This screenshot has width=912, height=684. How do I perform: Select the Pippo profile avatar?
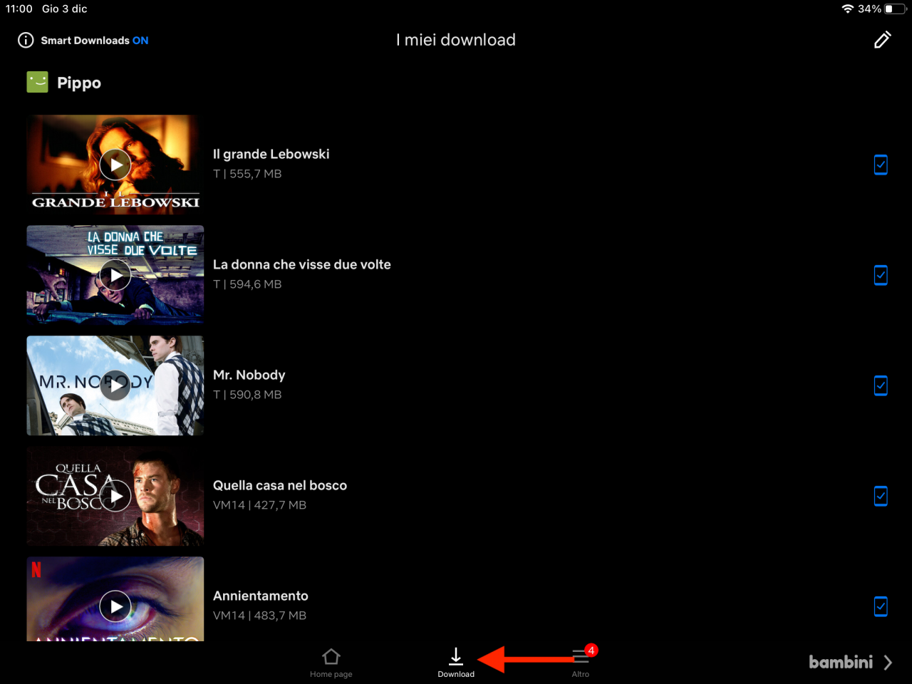coord(37,82)
